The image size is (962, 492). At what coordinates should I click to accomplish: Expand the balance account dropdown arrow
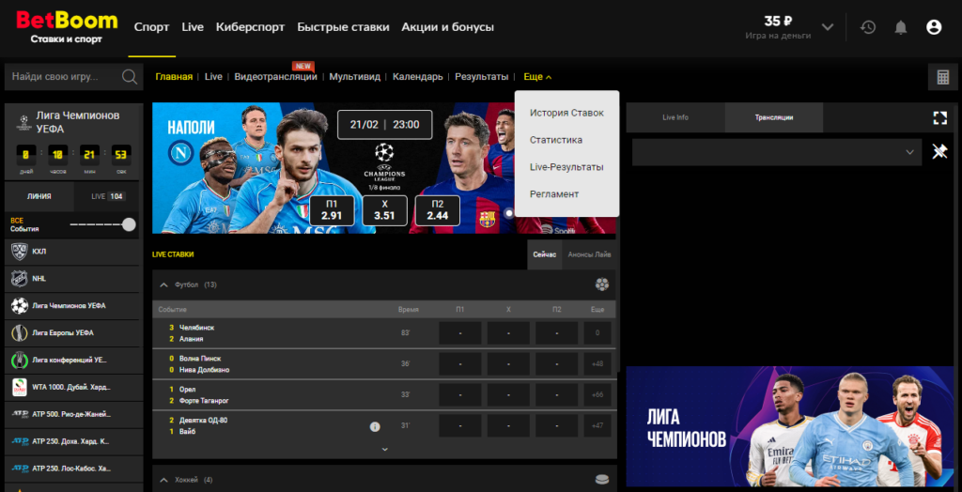828,27
